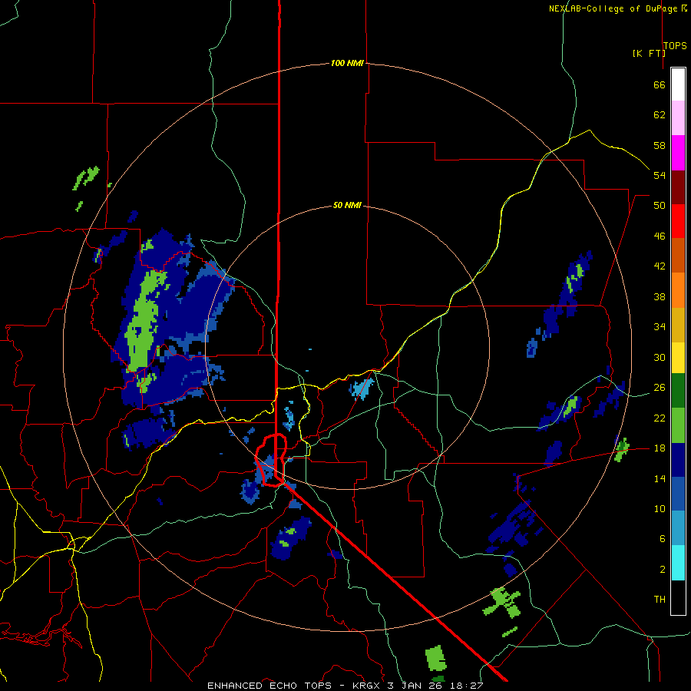Click the dark green 30 legend swatch
This screenshot has width=691, height=691.
click(678, 391)
